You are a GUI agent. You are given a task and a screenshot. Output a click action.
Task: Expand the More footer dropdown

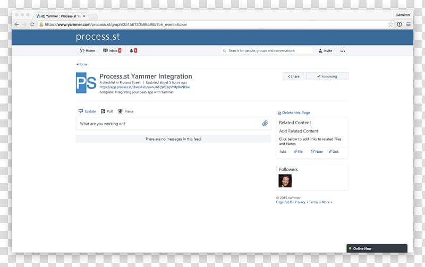tap(327, 202)
